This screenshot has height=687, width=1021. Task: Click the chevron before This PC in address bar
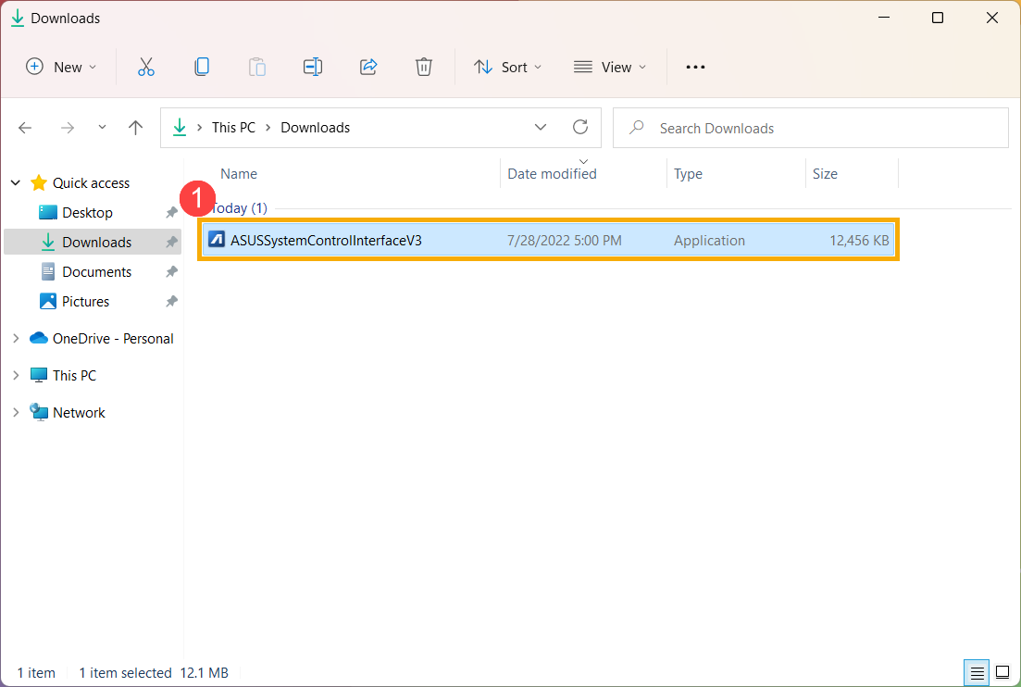[x=199, y=128]
